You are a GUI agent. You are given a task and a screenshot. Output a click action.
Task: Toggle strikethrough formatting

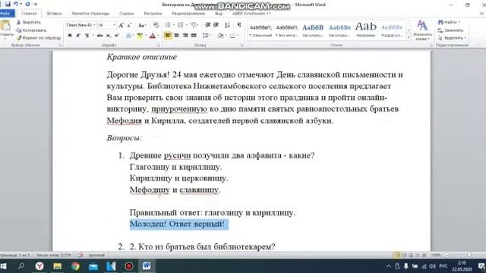pyautogui.click(x=99, y=36)
